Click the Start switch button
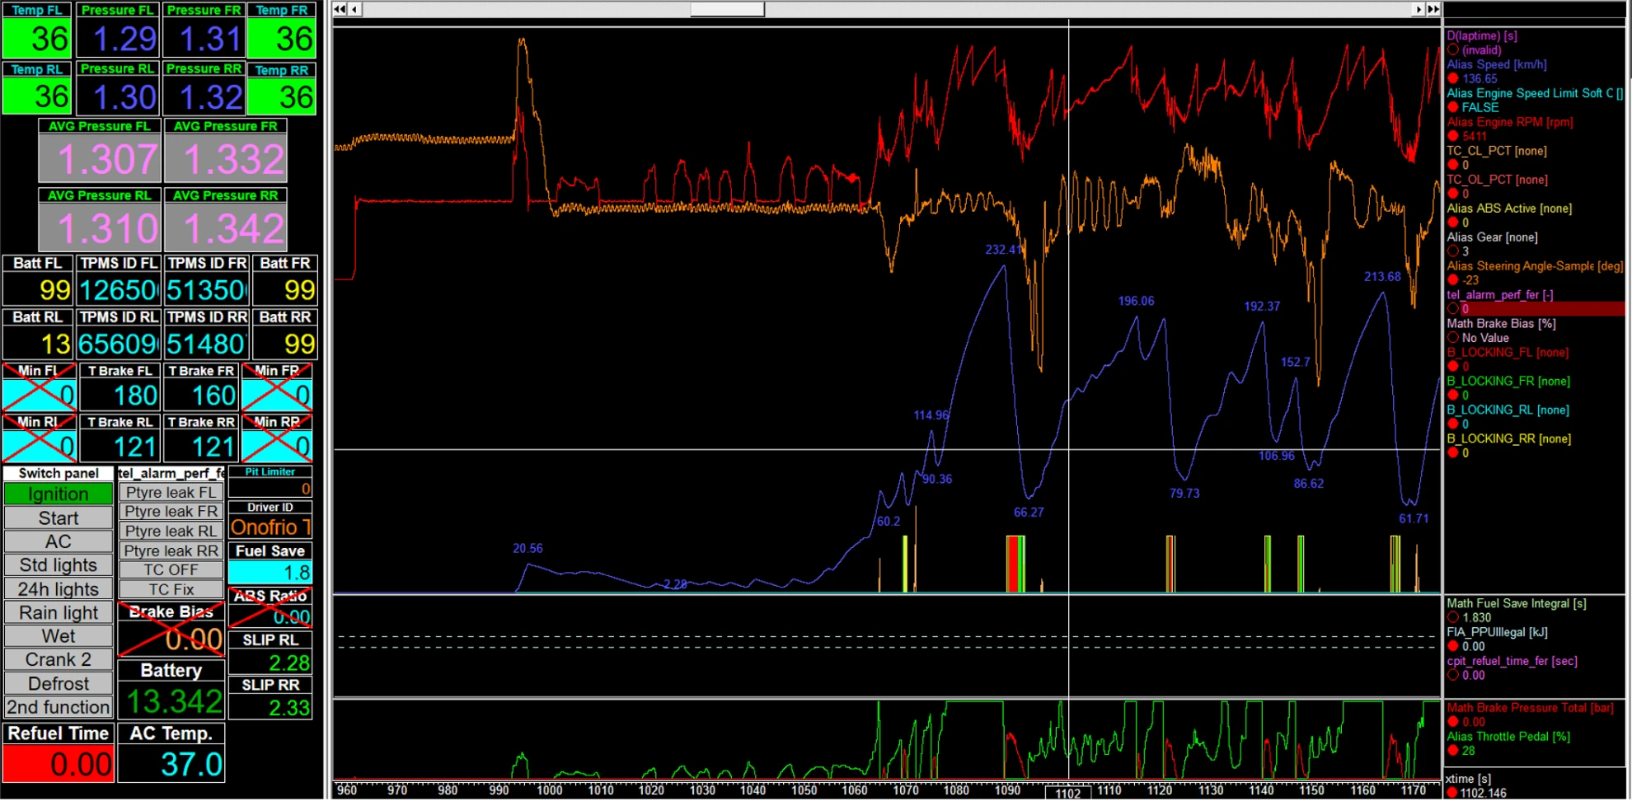Image resolution: width=1632 pixels, height=801 pixels. 59,518
